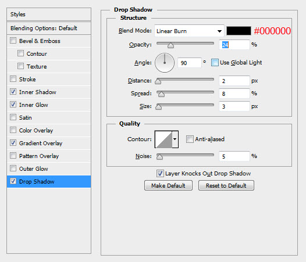Screen dimensions: 306x262
Task: Enable the Texture effect checkbox
Action: (x=20, y=66)
